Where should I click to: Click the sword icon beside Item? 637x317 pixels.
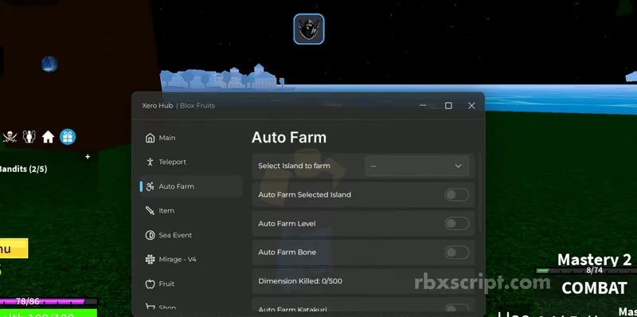click(150, 210)
